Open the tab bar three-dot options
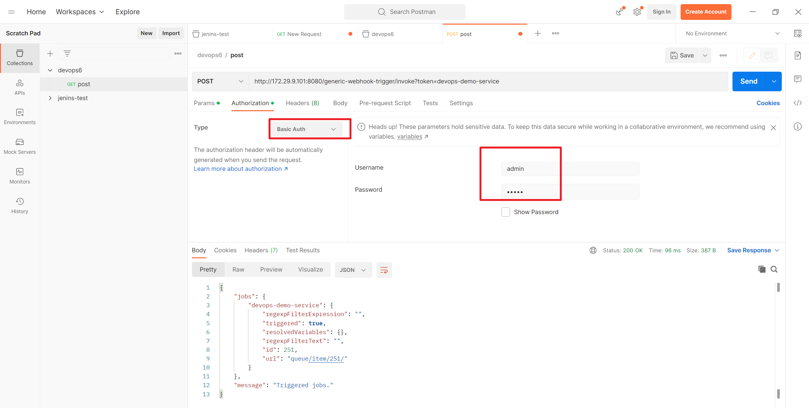 [x=555, y=33]
